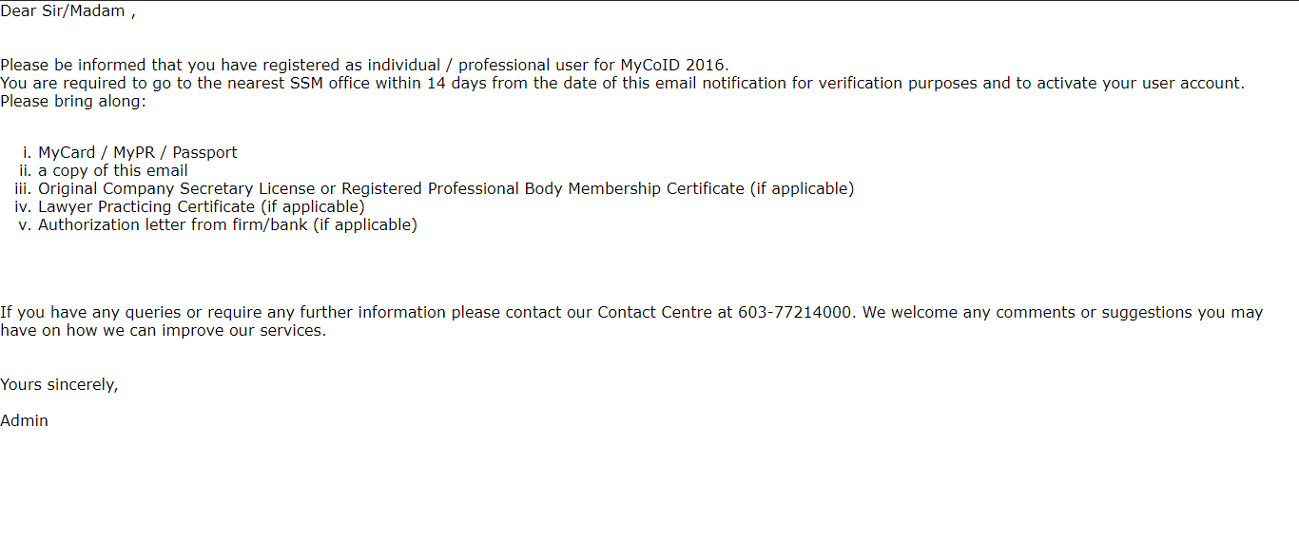The width and height of the screenshot is (1299, 544).
Task: Click the "Please bring along:" line
Action: pos(73,102)
